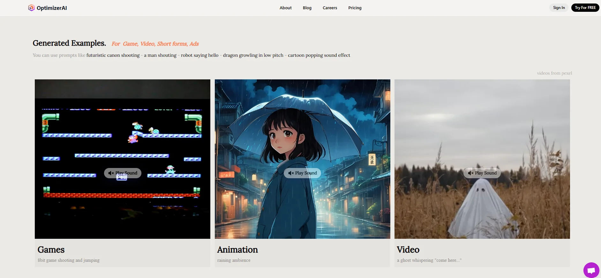Open the purple chat widget icon

[x=591, y=270]
